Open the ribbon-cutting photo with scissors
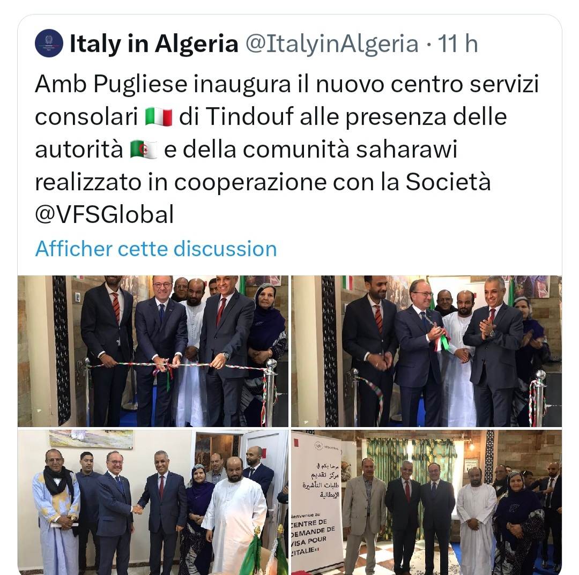 coord(153,351)
